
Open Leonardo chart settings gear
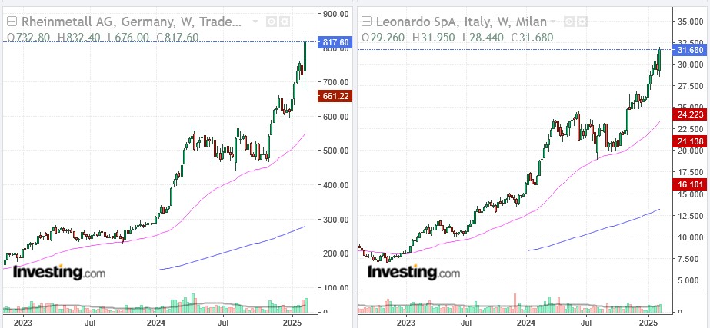(582, 22)
